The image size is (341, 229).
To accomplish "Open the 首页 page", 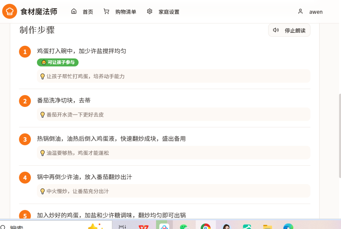I will click(88, 12).
